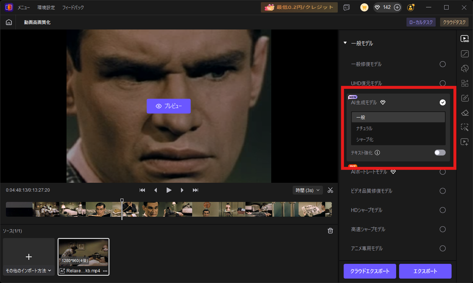The width and height of the screenshot is (473, 283).
Task: Click the large plus import tile
Action: [x=29, y=257]
